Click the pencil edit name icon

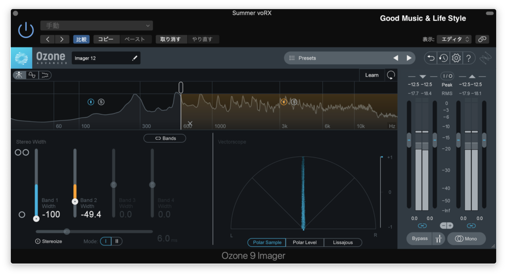135,58
